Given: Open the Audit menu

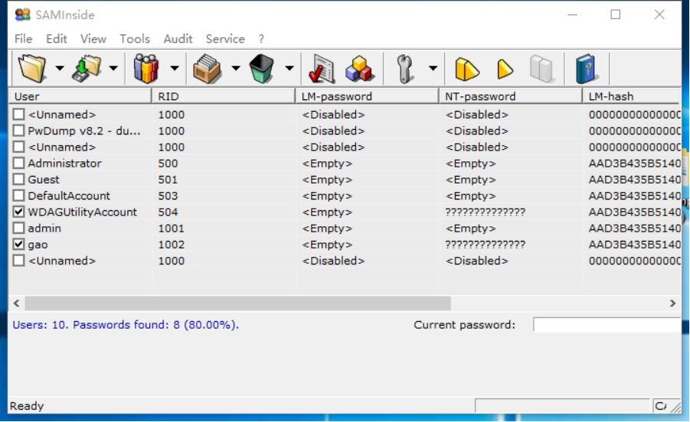Looking at the screenshot, I should pos(178,39).
